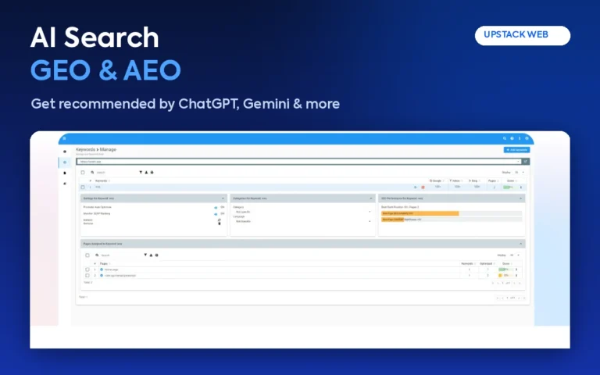This screenshot has width=600, height=375.
Task: Collapse the Categories for Keyword panel
Action: 371,198
